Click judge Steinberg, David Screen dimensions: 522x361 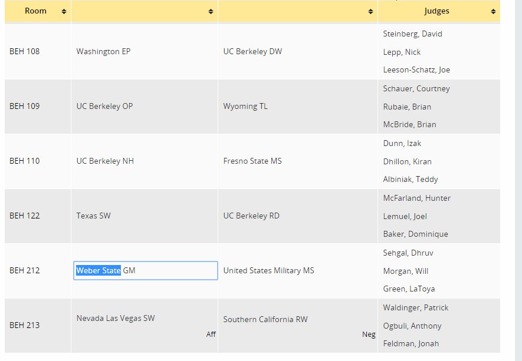click(x=412, y=34)
